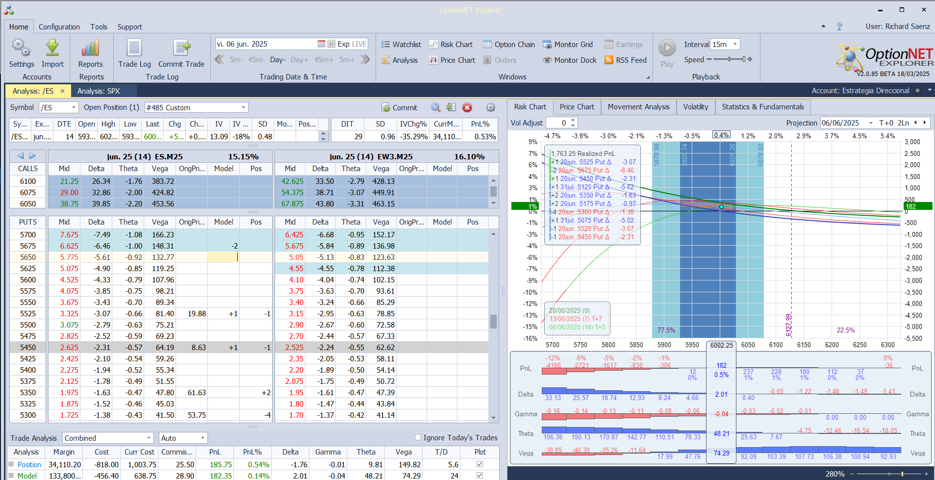Open the Volatility tab

coord(696,107)
